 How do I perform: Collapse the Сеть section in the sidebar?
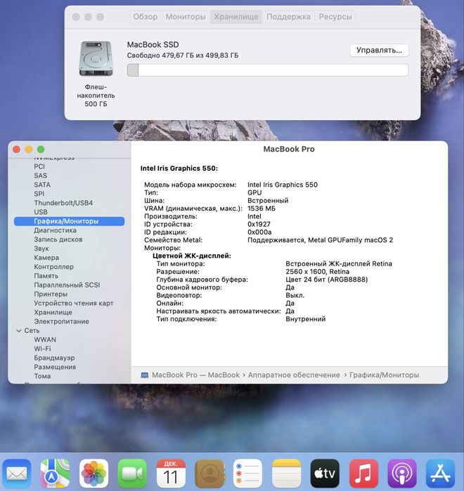(x=19, y=331)
